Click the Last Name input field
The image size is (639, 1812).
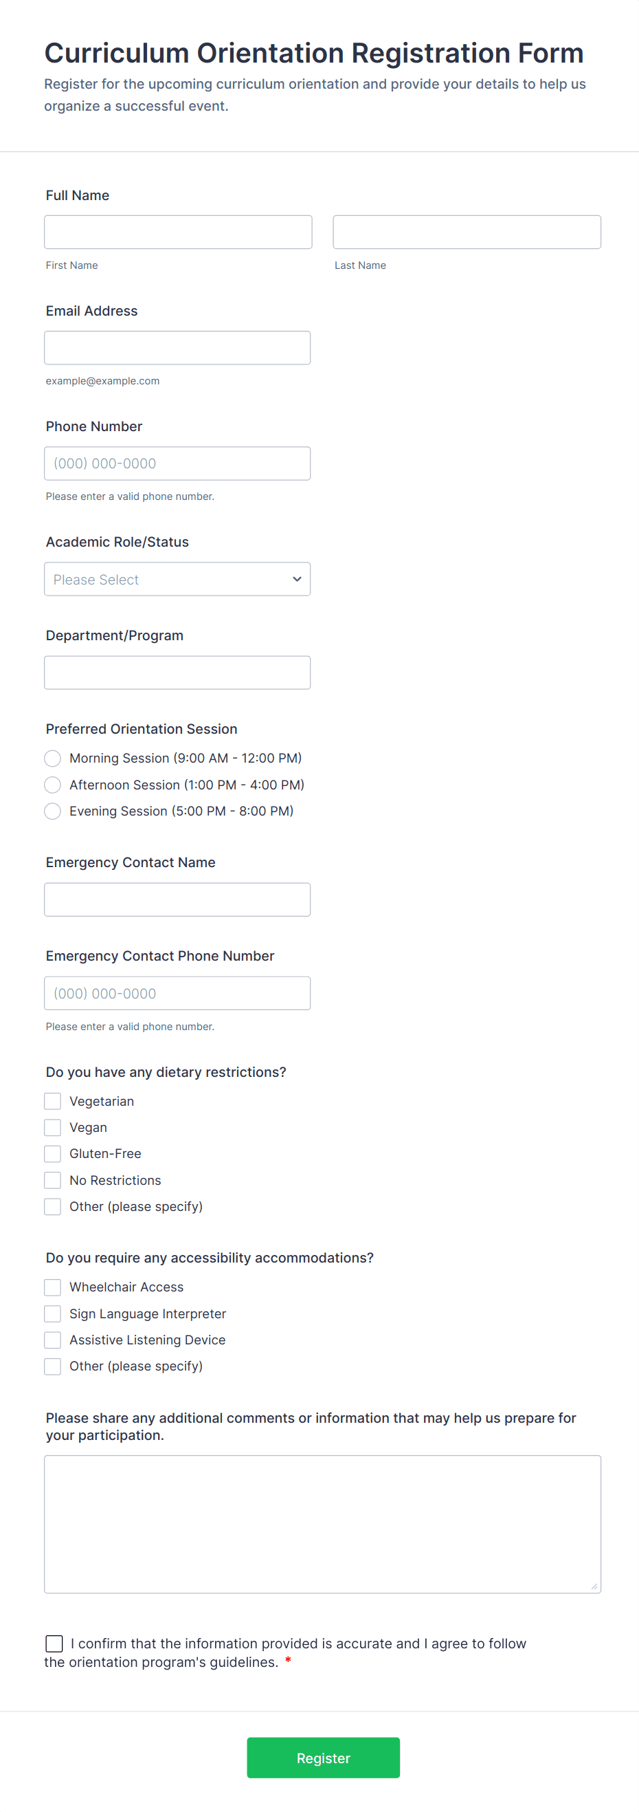(x=467, y=232)
